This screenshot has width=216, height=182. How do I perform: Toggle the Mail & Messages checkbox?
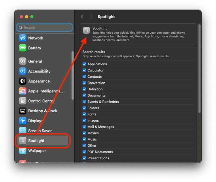84,127
